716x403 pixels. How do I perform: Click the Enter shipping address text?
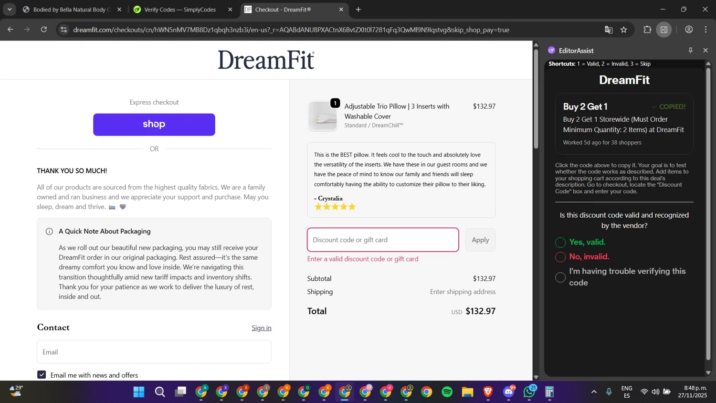463,292
